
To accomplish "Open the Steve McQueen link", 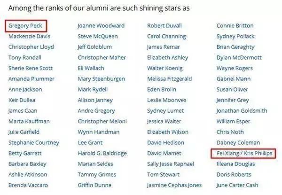I will click(97, 36).
